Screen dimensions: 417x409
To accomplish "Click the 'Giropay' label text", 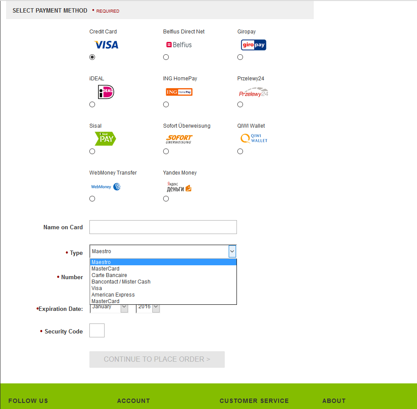I will [246, 32].
